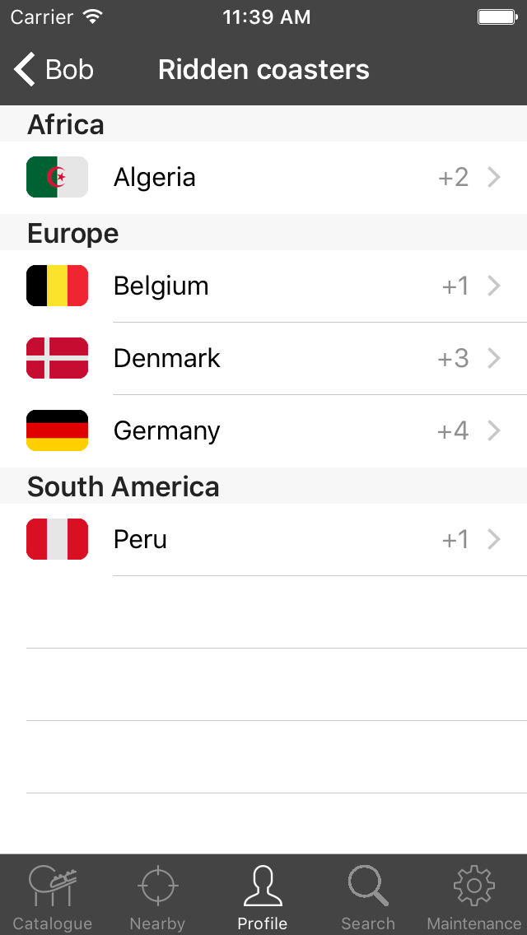Tap the battery indicator
Screen dimensions: 527x935
pos(497,16)
